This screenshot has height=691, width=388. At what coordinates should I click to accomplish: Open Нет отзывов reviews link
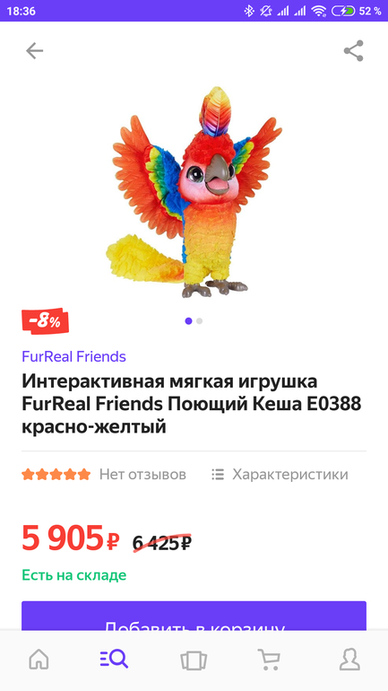[142, 474]
